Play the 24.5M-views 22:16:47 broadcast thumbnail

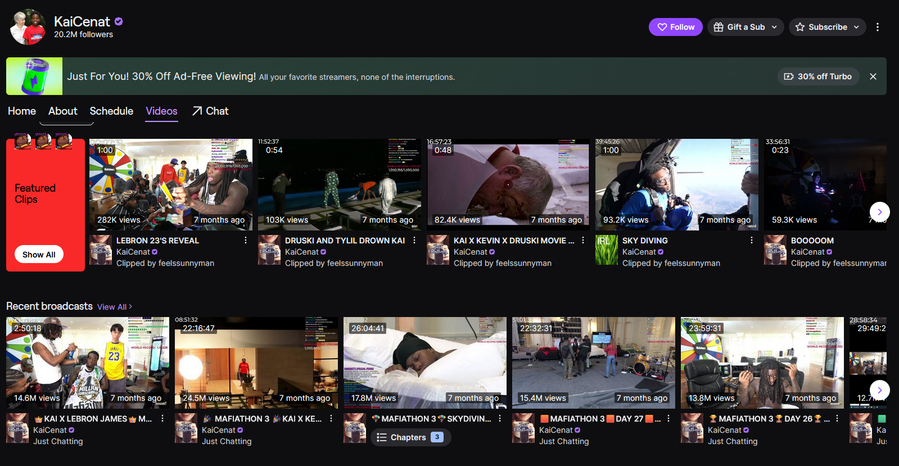(256, 363)
